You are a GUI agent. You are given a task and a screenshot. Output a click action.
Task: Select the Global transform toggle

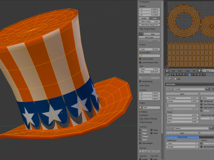144,18
